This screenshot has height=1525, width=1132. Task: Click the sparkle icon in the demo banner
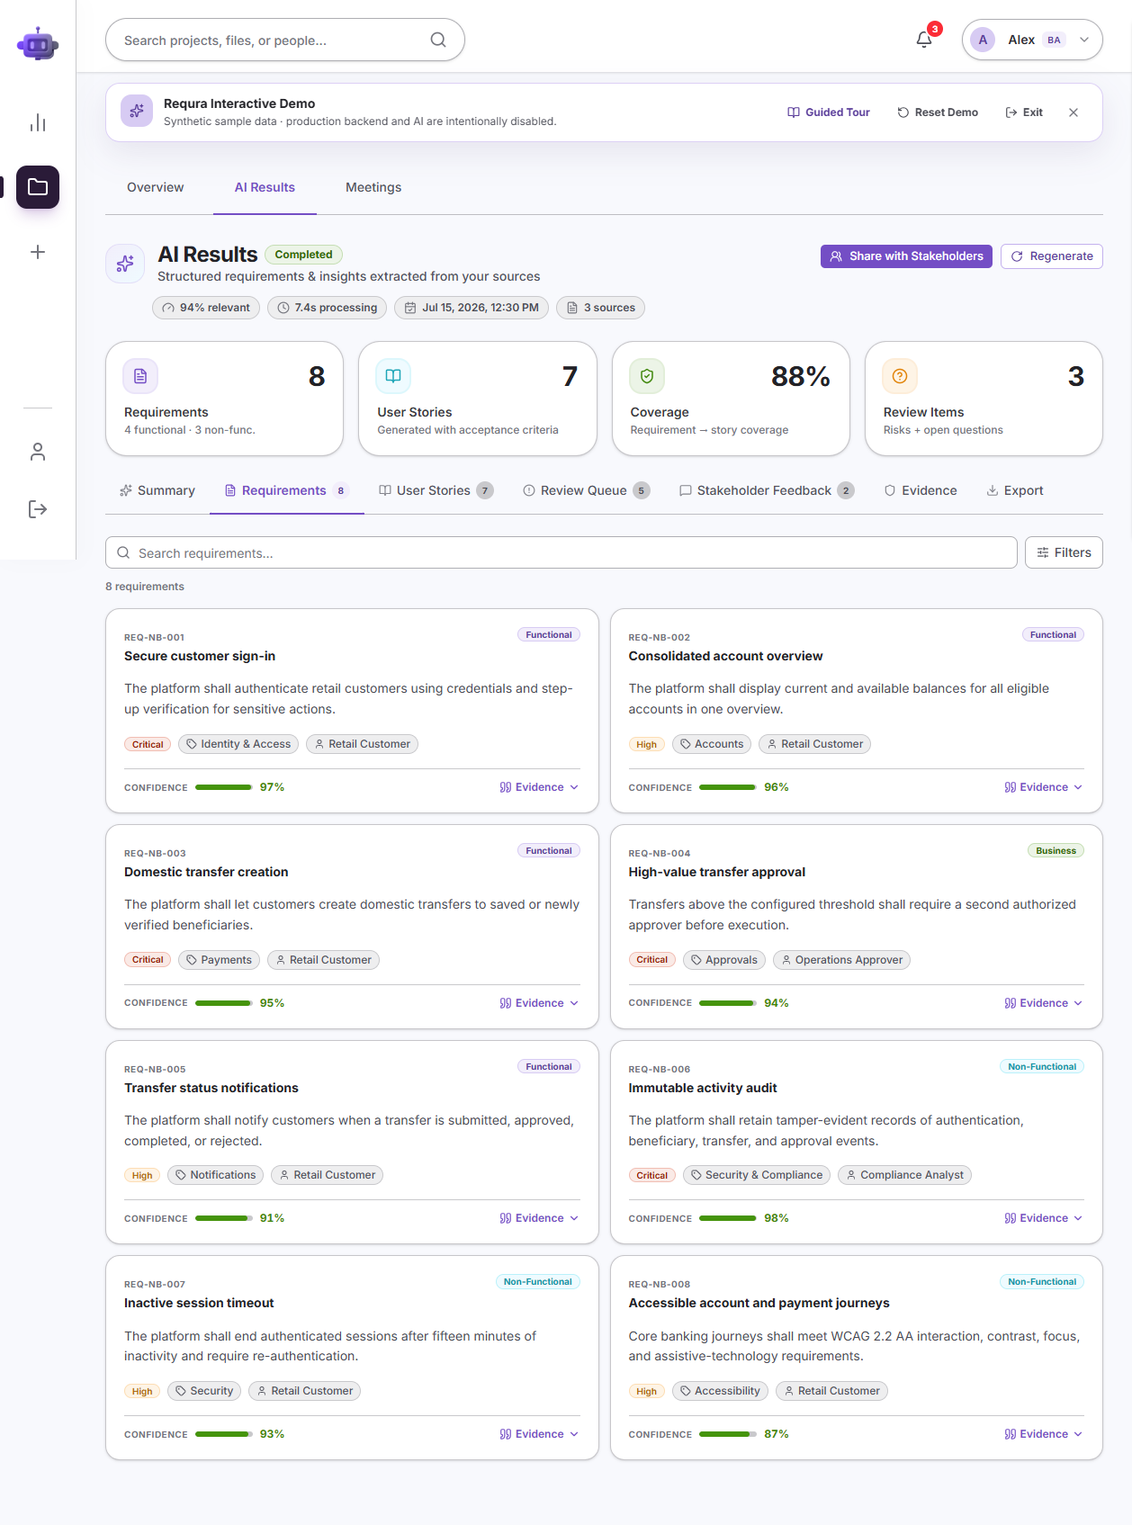pos(137,111)
